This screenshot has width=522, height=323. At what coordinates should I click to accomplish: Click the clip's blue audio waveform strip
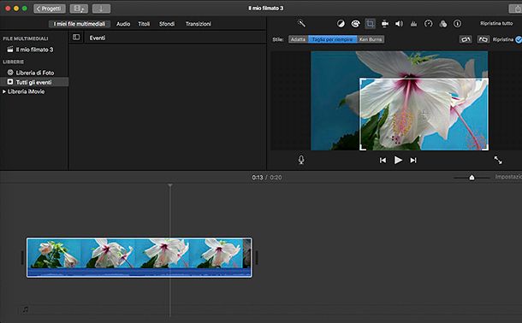139,273
